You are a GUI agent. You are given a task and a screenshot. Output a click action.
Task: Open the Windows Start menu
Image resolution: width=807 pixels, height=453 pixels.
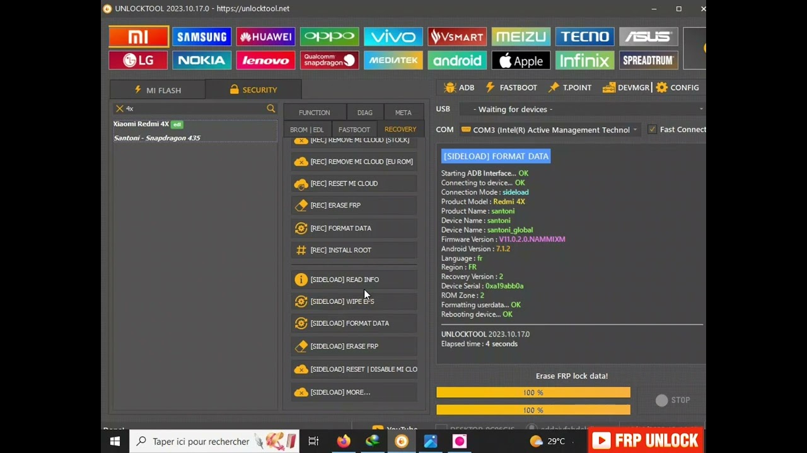click(x=115, y=441)
